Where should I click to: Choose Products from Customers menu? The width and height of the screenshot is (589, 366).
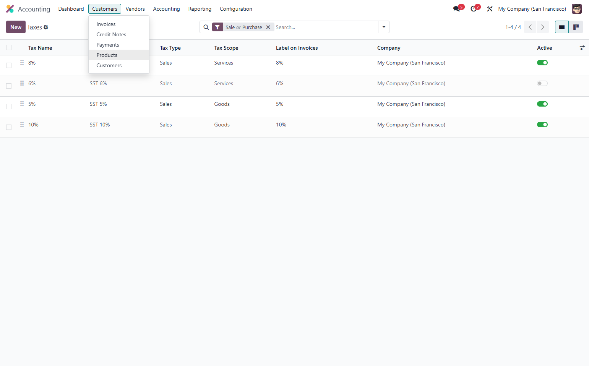coord(119,55)
